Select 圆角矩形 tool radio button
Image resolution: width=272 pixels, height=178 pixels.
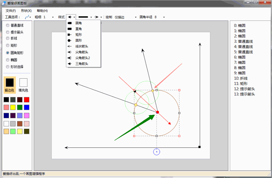[x=8, y=53]
